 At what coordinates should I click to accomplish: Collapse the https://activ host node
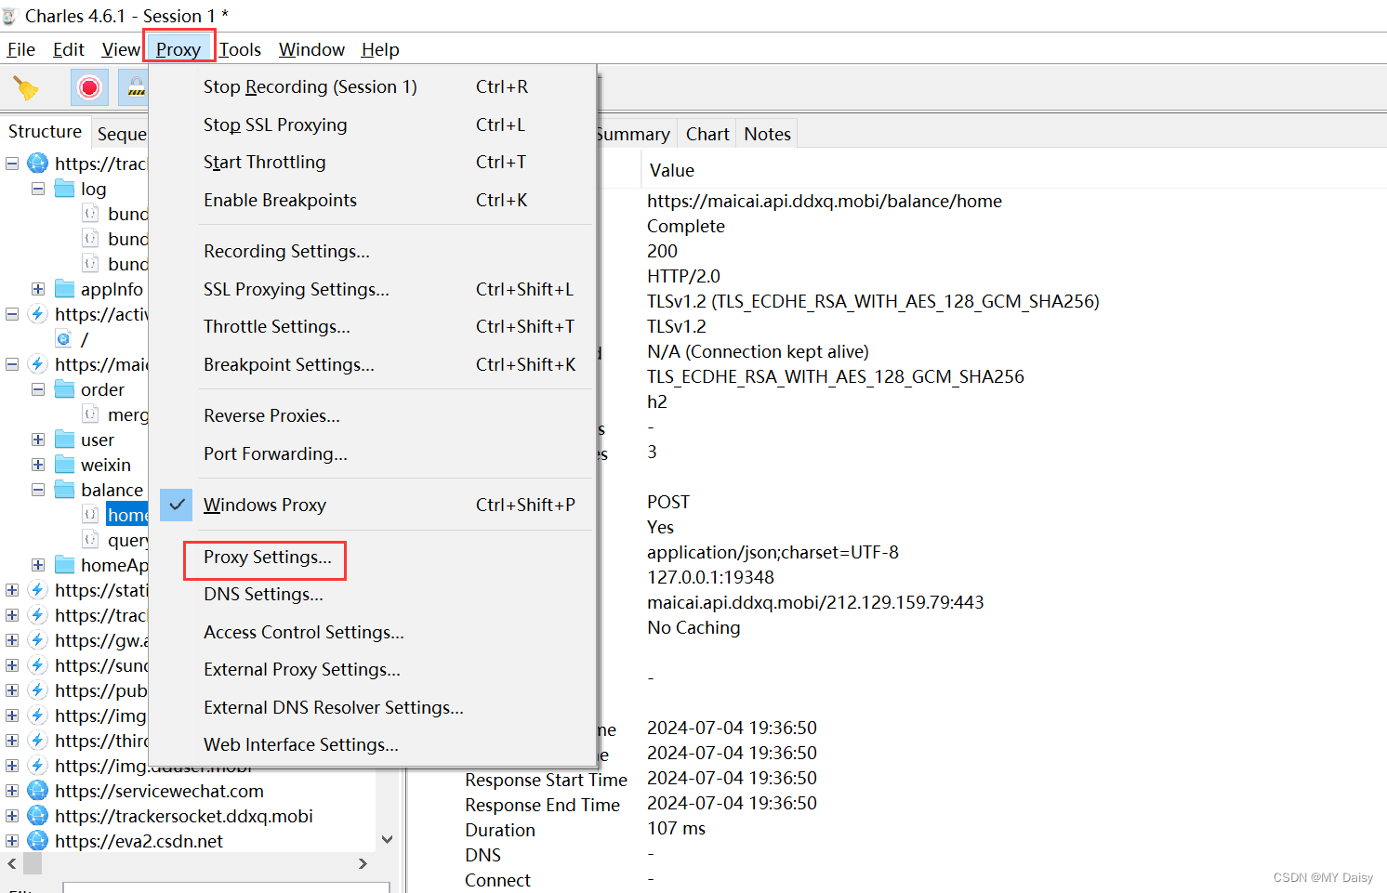tap(12, 314)
